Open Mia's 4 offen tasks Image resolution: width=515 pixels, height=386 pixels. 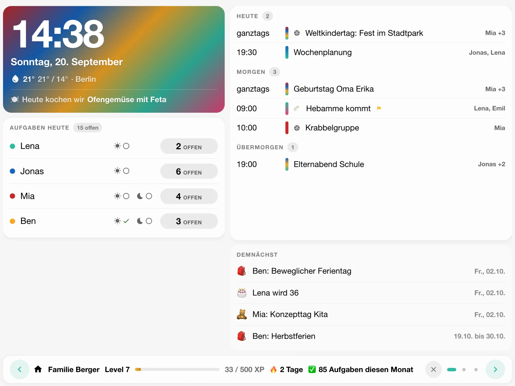(x=189, y=196)
